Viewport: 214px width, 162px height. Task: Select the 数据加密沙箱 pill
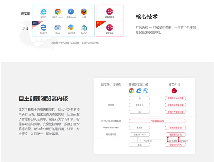[175, 128]
